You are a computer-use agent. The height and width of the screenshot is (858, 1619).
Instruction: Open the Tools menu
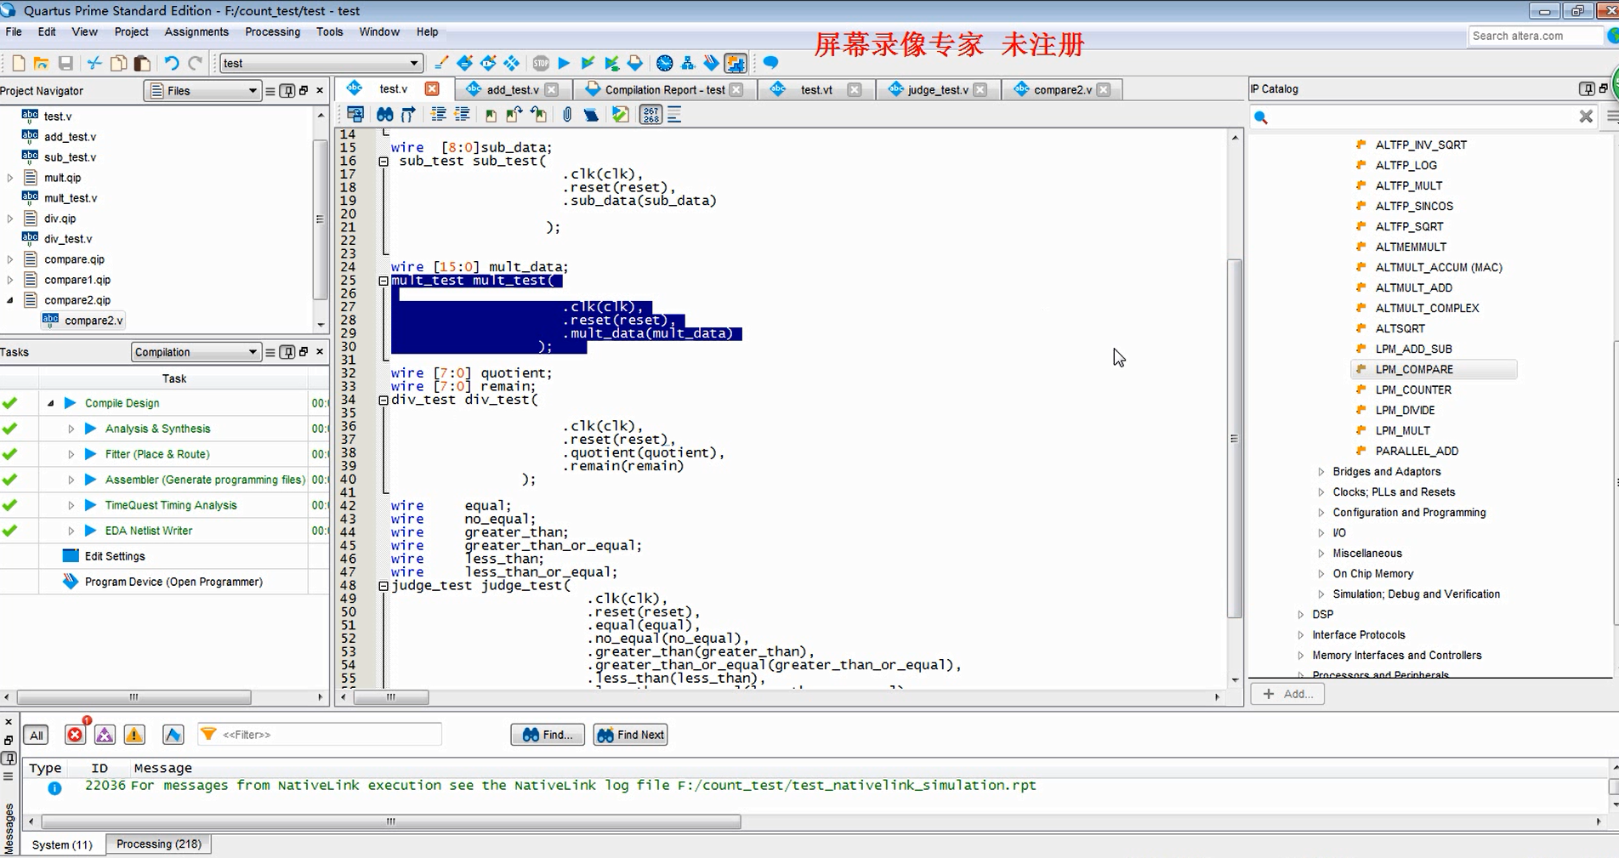coord(329,31)
